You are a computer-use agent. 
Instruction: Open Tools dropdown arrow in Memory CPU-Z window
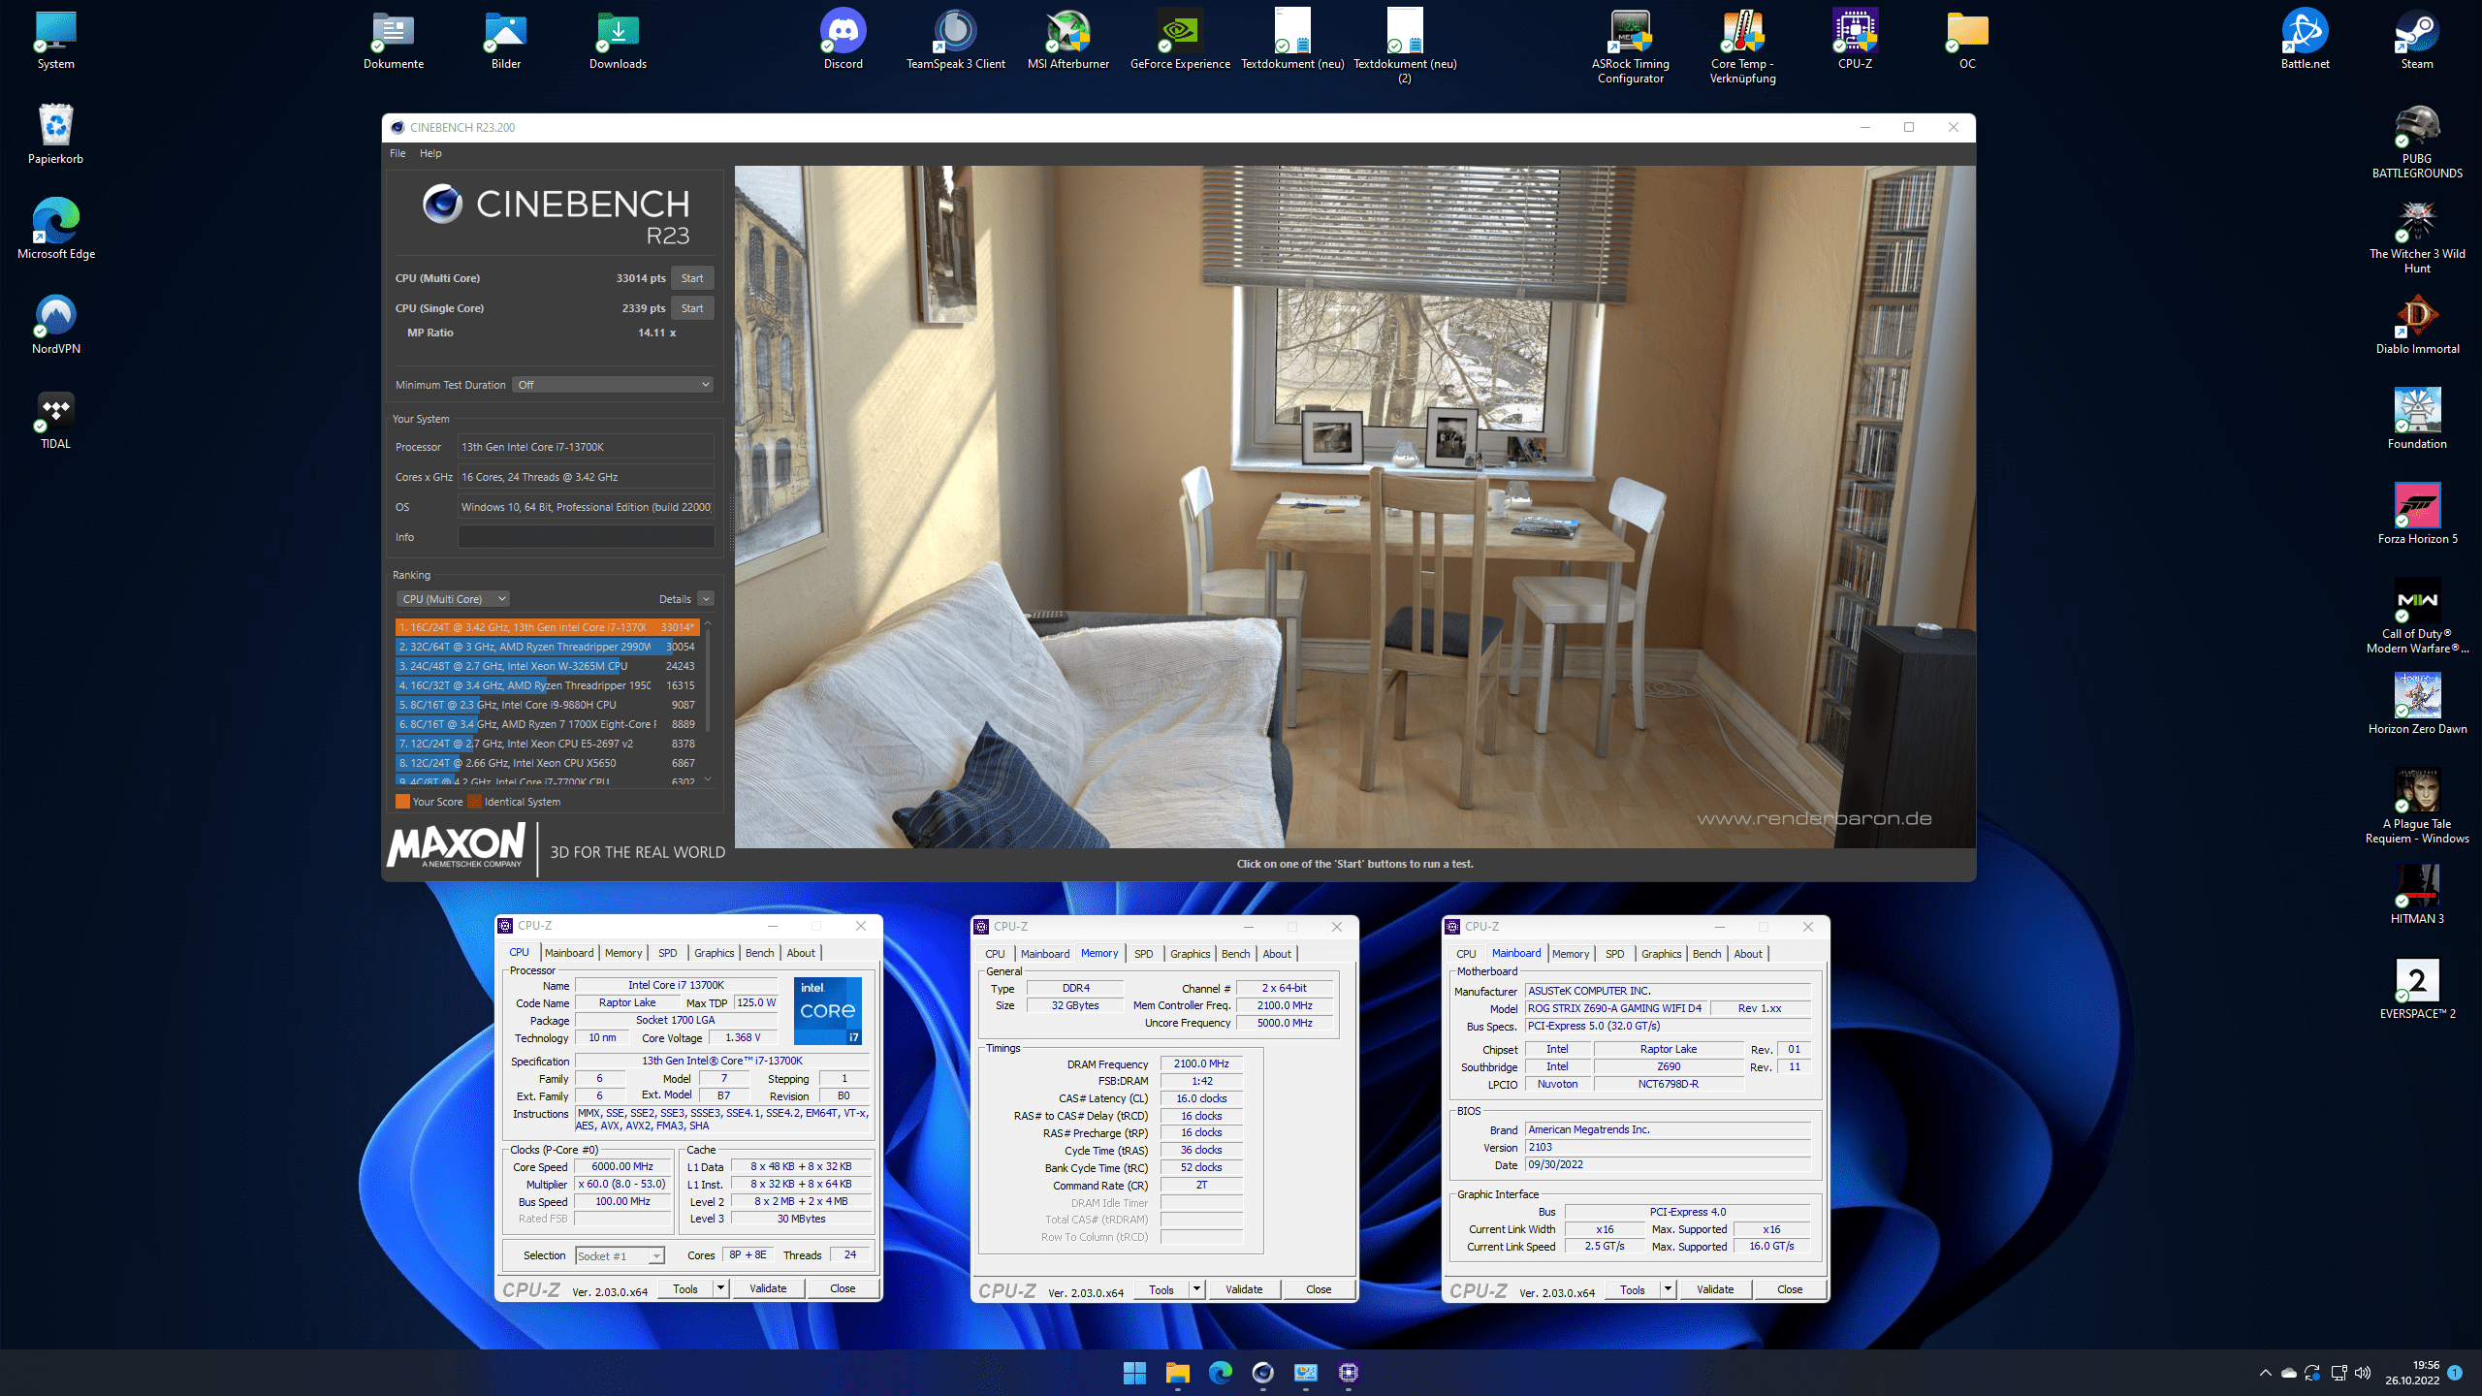point(1196,1289)
